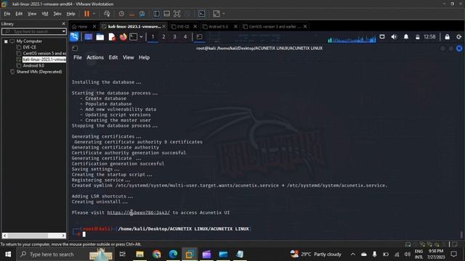Click the Unity mode icon
Image resolution: width=465 pixels, height=261 pixels.
(x=187, y=14)
